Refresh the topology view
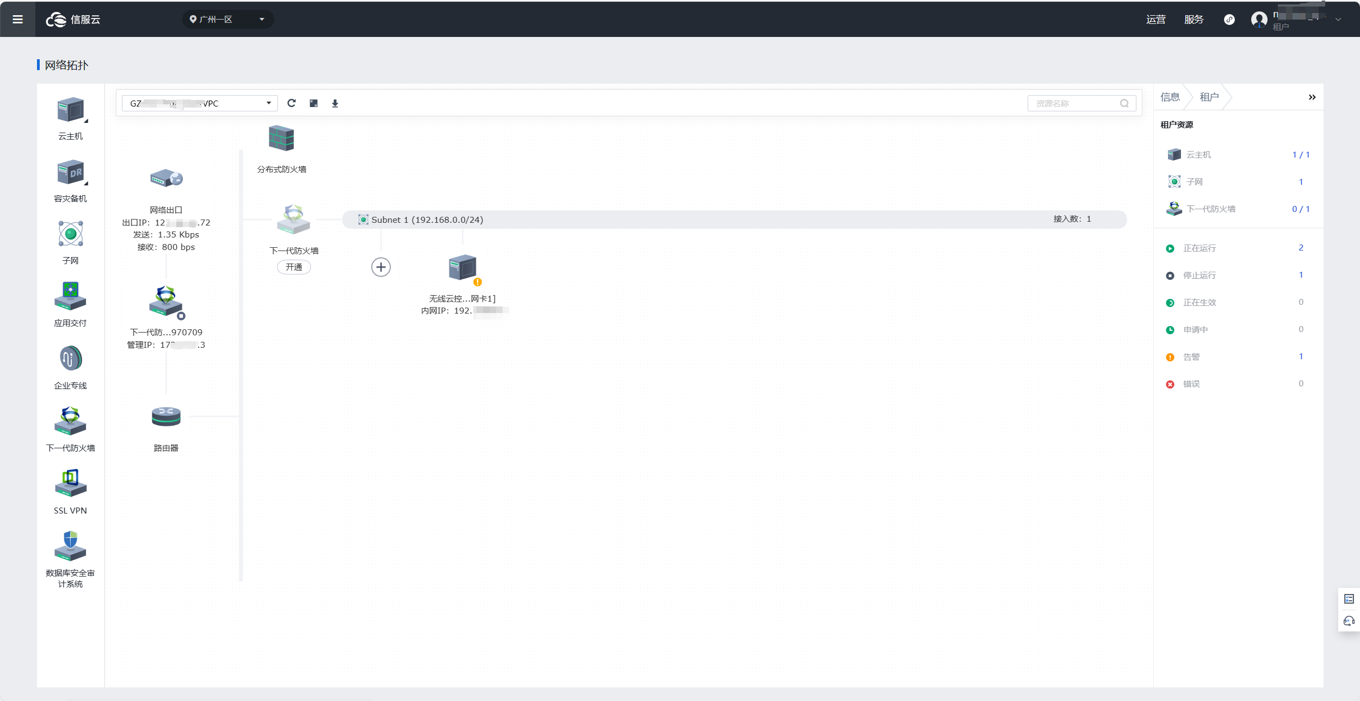Image resolution: width=1360 pixels, height=701 pixels. click(292, 103)
